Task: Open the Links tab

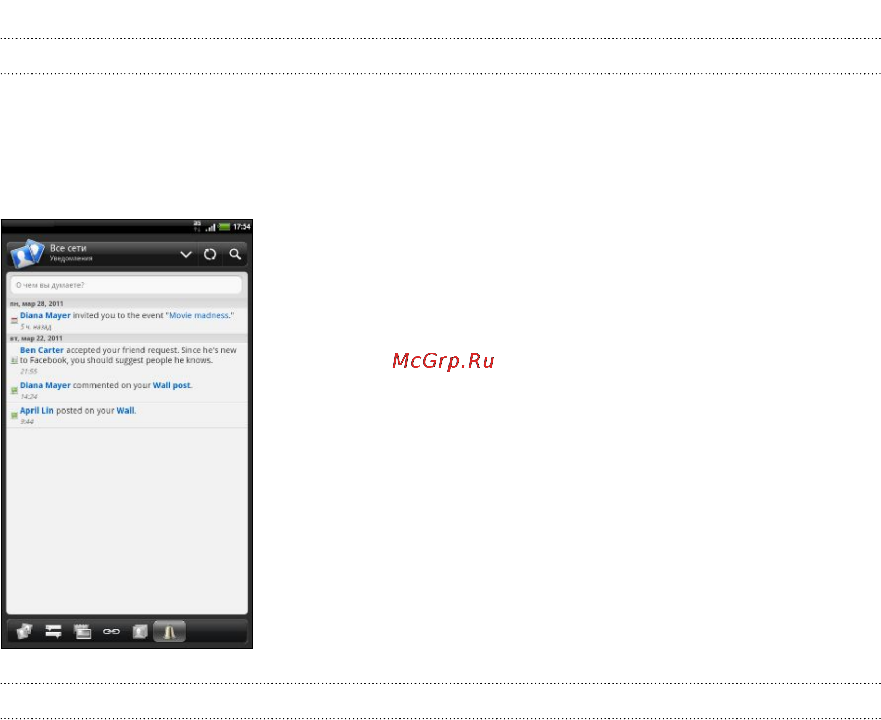Action: pos(111,631)
